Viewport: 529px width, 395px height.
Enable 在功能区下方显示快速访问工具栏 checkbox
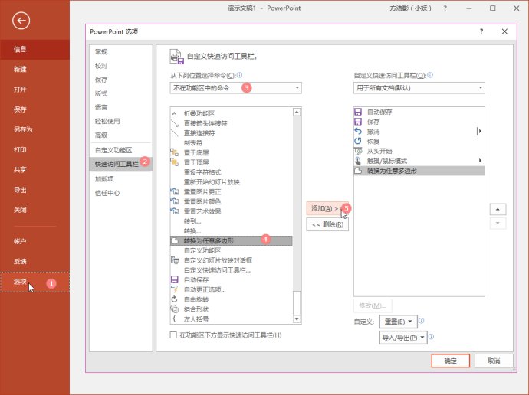pyautogui.click(x=173, y=335)
